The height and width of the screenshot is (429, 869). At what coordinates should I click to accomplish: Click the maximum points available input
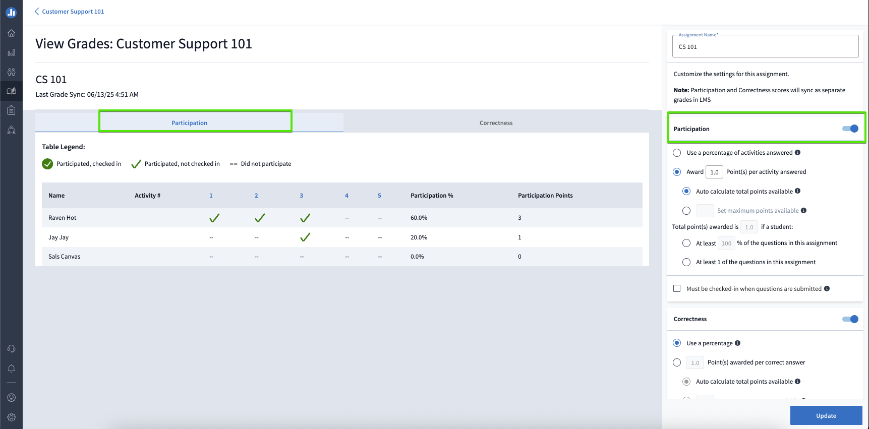click(705, 210)
